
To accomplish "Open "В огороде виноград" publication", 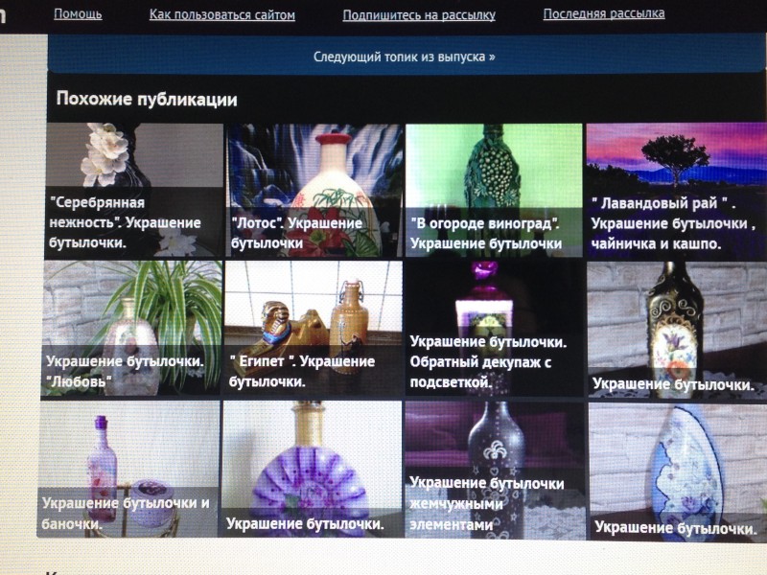I will point(494,191).
